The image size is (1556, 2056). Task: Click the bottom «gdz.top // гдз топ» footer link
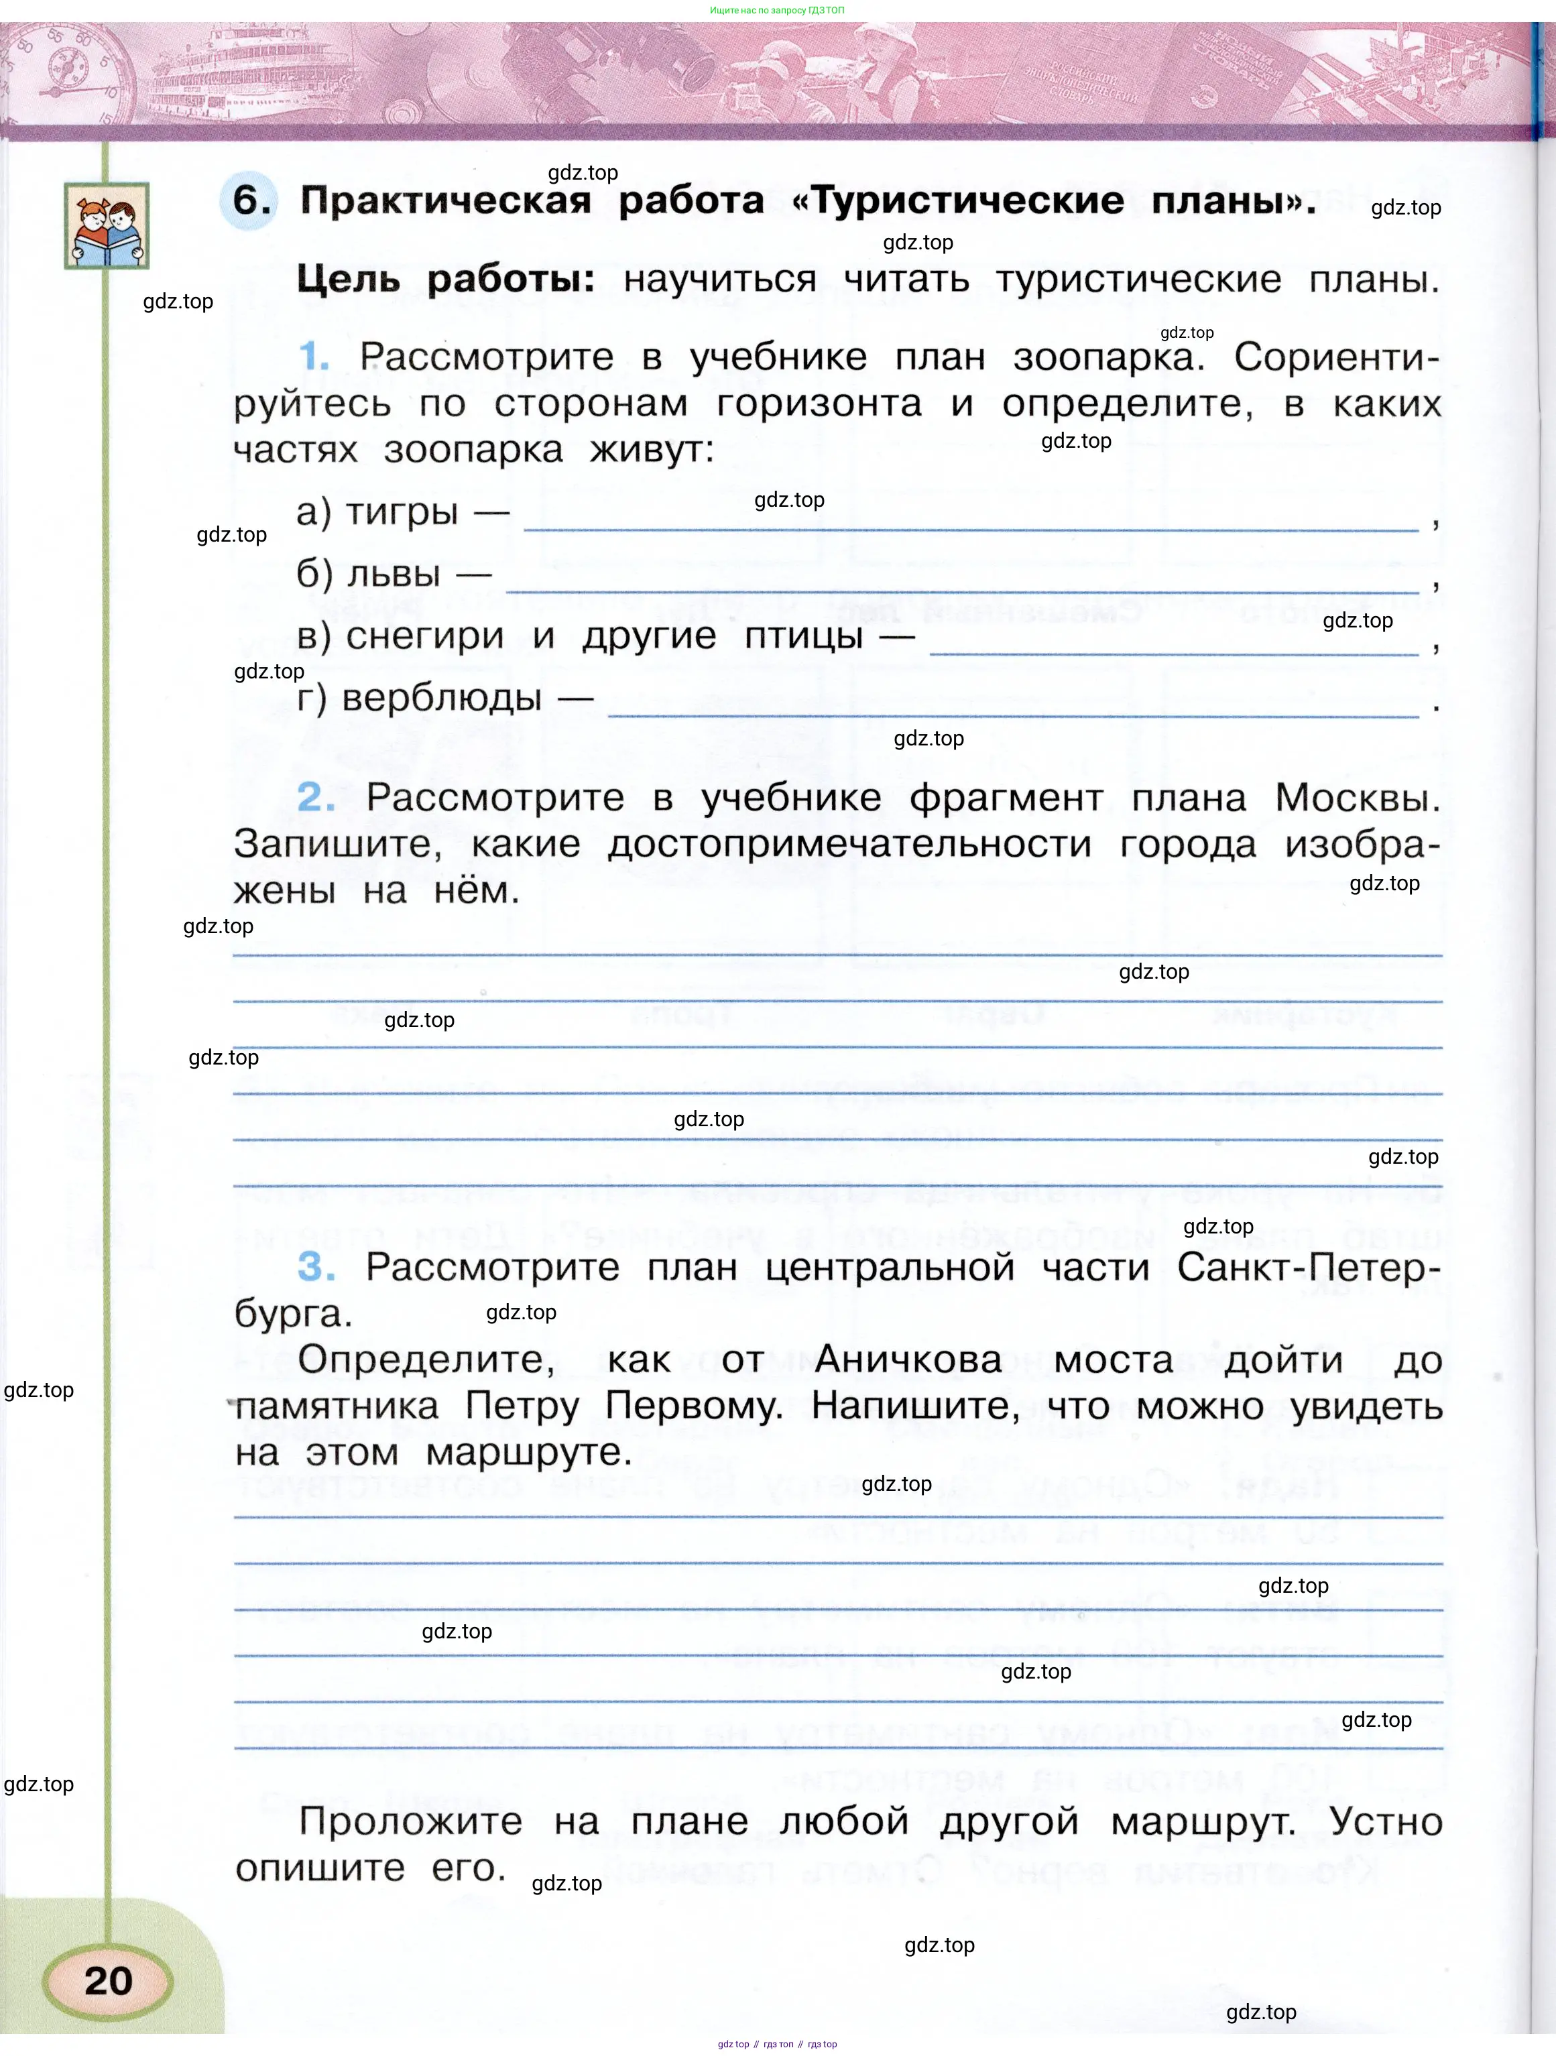[777, 2044]
